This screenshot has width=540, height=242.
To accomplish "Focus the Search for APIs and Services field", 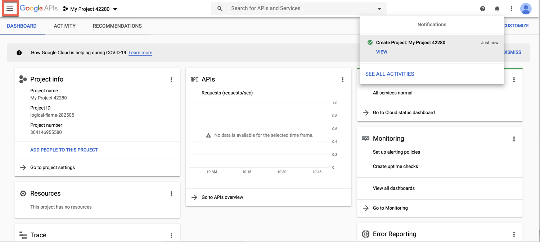I will (x=299, y=9).
